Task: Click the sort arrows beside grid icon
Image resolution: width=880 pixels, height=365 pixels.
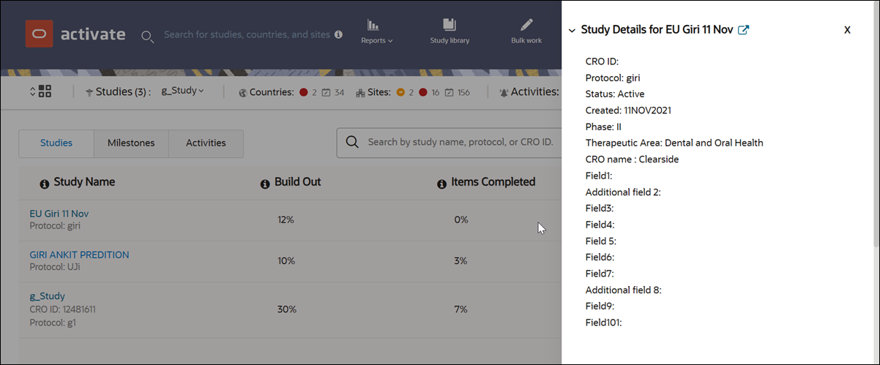Action: (32, 91)
